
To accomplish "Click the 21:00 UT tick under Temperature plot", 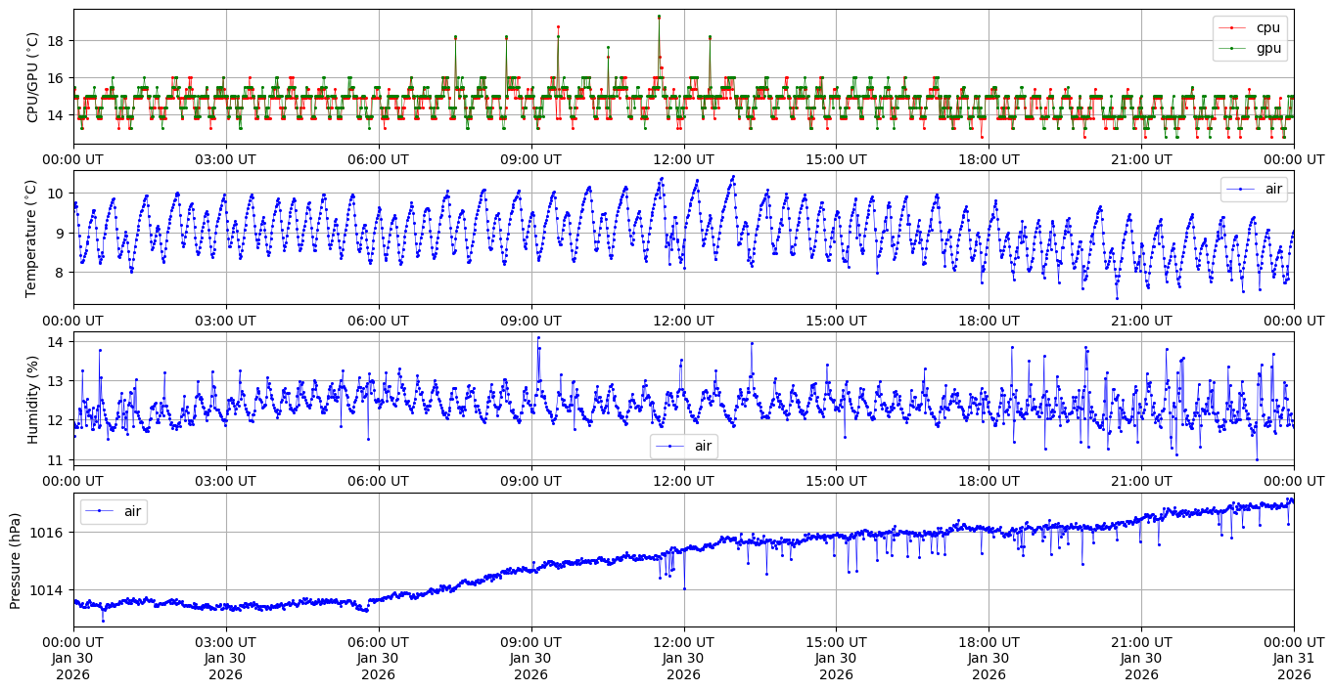I will point(1141,320).
